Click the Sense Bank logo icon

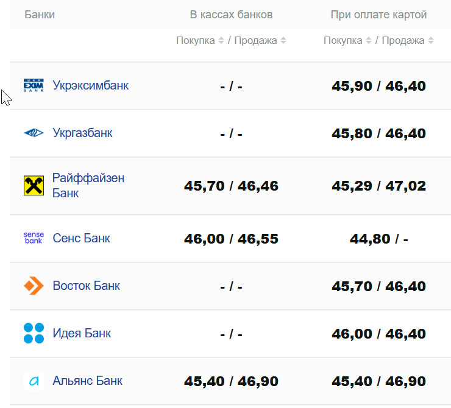coord(34,238)
